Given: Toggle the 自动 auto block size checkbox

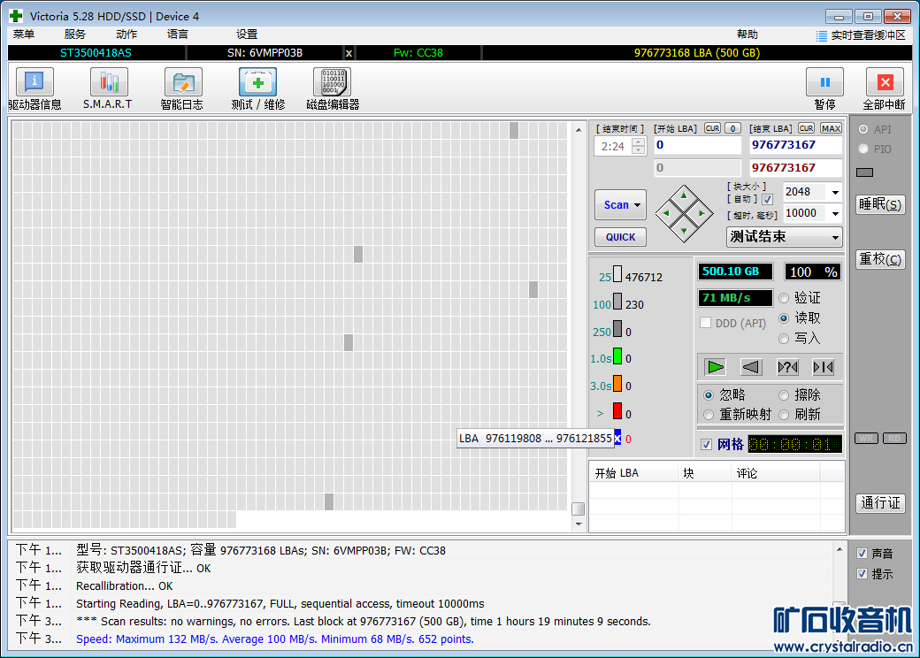Looking at the screenshot, I should 767,199.
